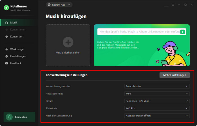197x126 pixels.
Task: Click the Konvertieren sidebar item
Action: (x=19, y=30)
